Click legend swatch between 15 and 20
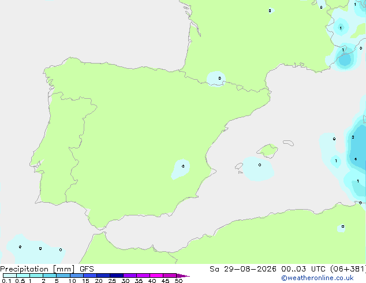The width and height of the screenshot is (366, 283). coord(90,275)
